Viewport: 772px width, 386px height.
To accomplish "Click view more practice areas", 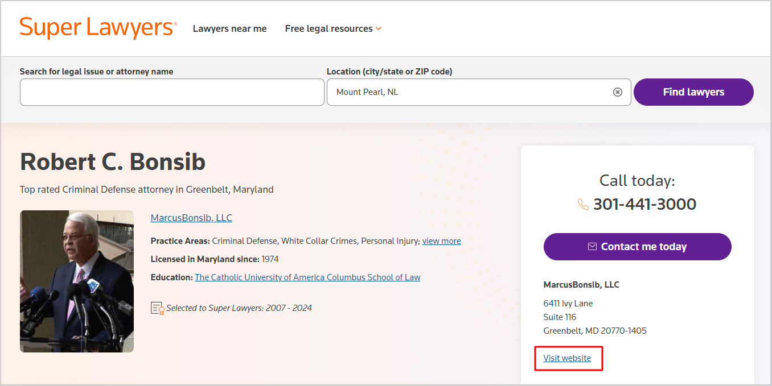I will (x=441, y=240).
